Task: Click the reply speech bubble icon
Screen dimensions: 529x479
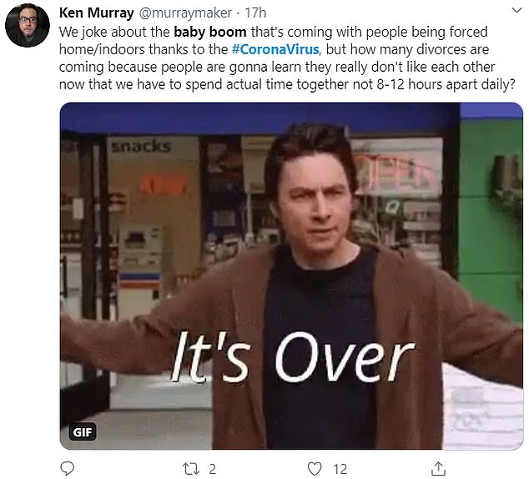Action: [x=67, y=468]
